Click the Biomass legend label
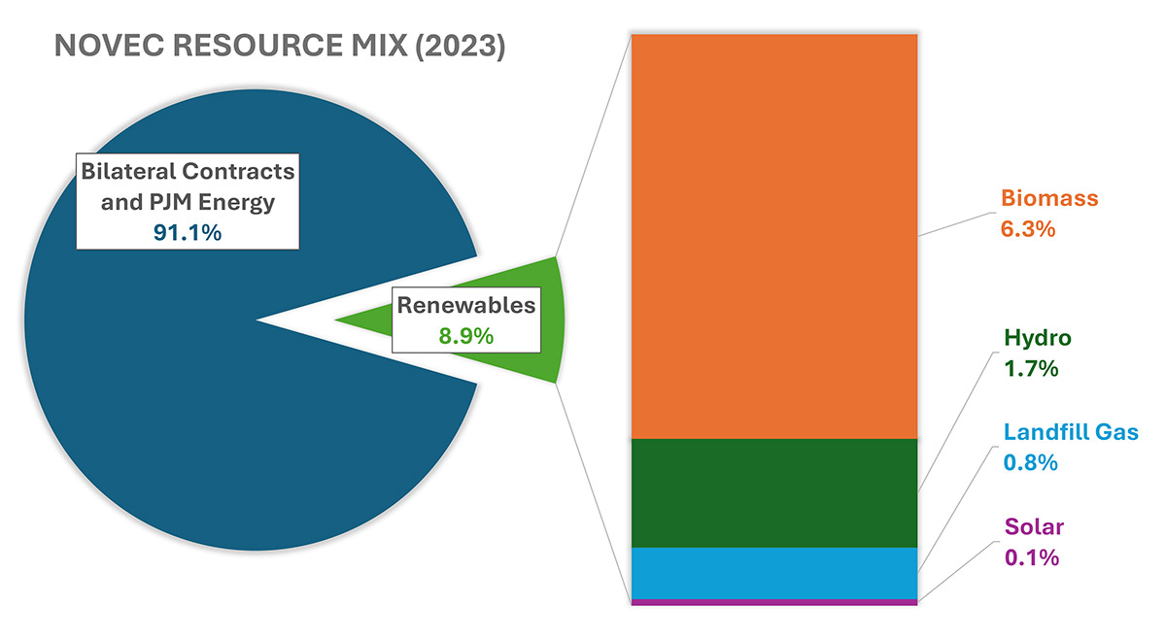 1049,199
